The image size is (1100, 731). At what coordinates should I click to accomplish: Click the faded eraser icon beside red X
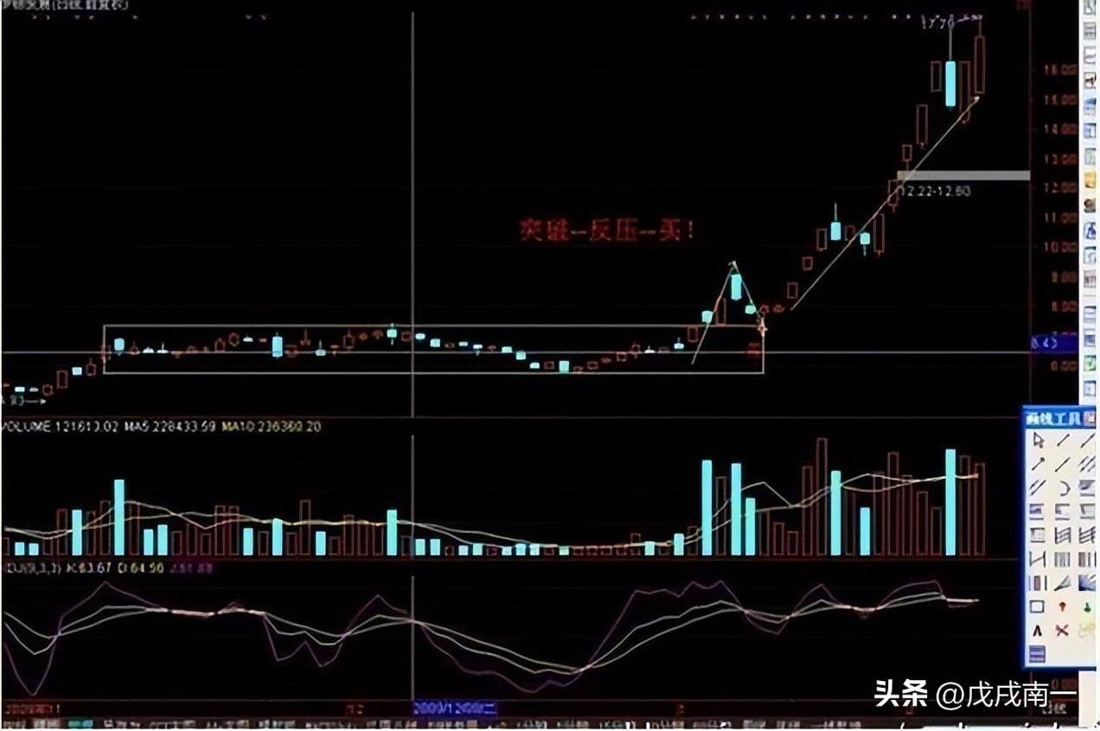coord(1087,630)
